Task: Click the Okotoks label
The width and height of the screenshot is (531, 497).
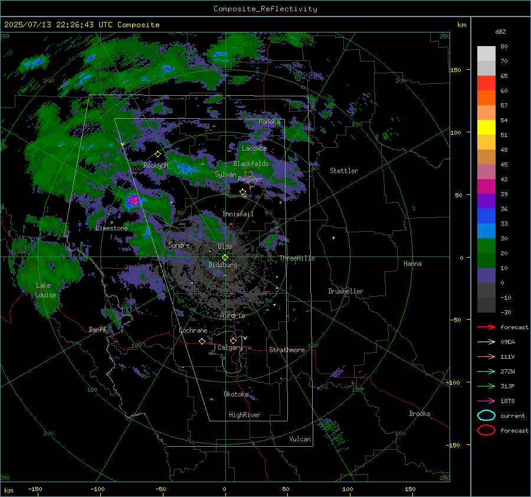Action: pos(236,394)
